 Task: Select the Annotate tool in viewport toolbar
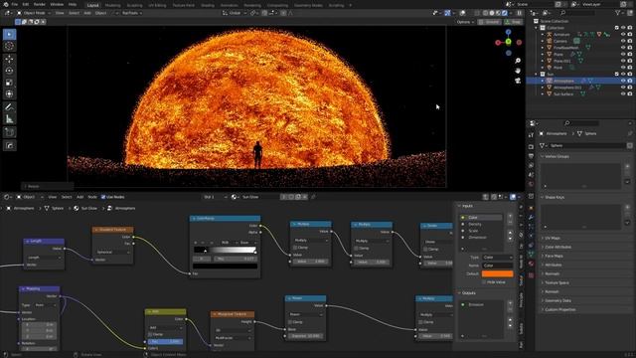pyautogui.click(x=9, y=107)
